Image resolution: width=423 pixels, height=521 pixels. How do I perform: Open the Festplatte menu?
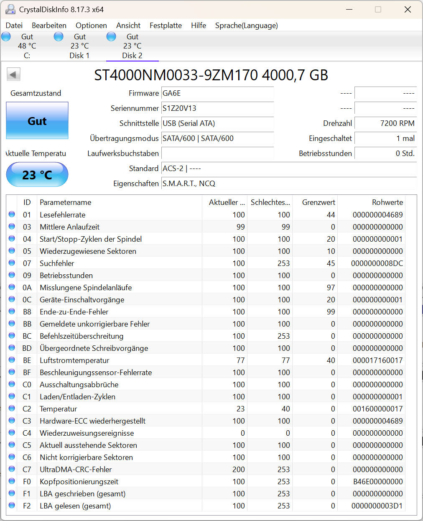[x=166, y=26]
